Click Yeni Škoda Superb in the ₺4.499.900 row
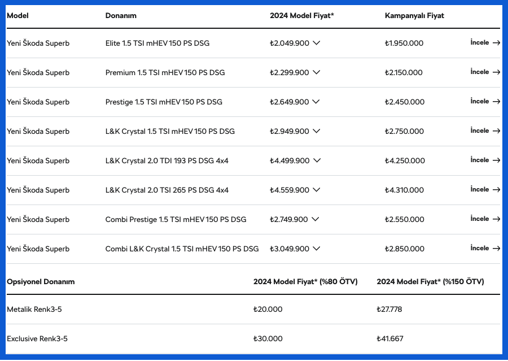This screenshot has height=361, width=508. tap(38, 160)
